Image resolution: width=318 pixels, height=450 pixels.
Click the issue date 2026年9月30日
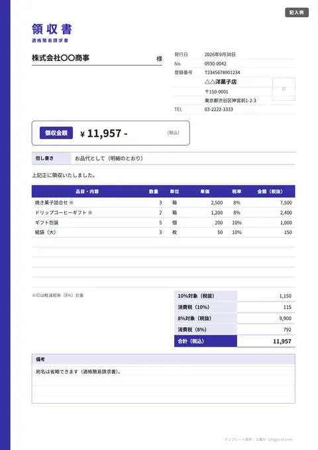[x=220, y=54]
